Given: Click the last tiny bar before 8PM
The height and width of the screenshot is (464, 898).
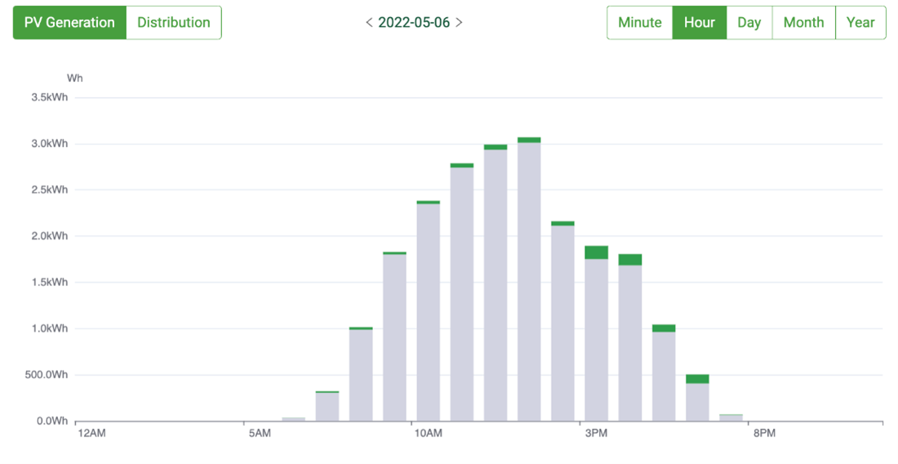Looking at the screenshot, I should click(731, 417).
